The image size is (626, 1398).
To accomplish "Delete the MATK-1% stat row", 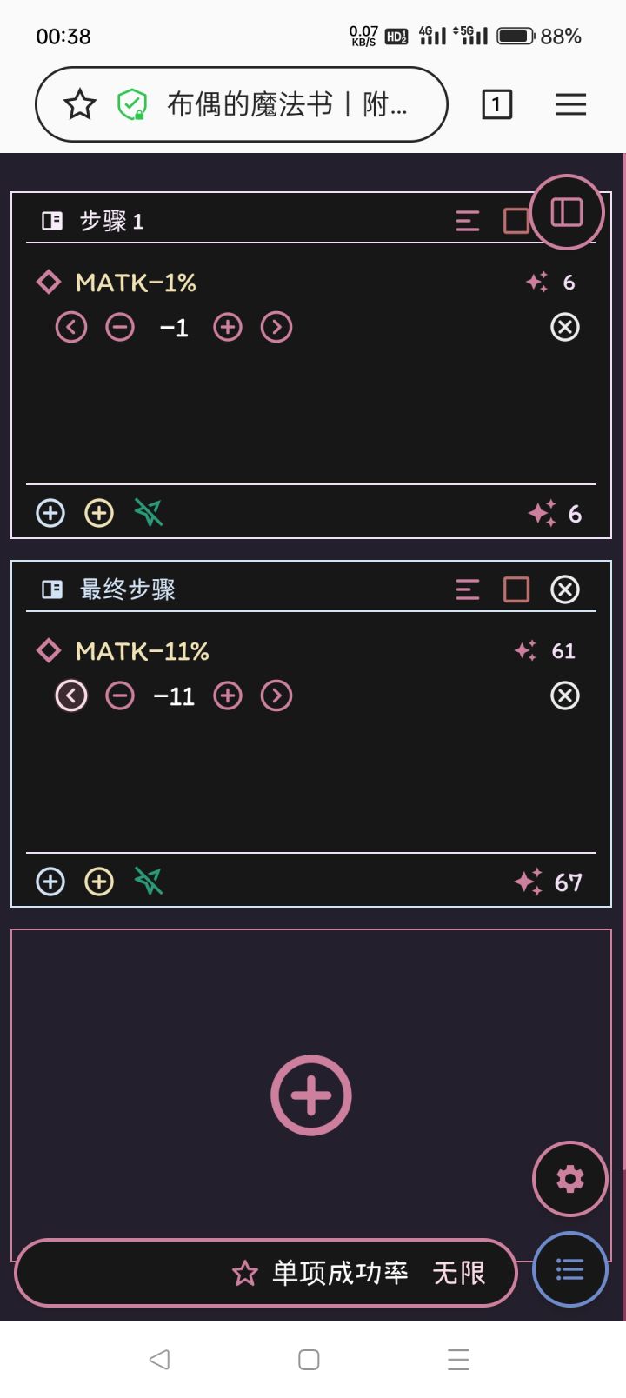I will [565, 327].
